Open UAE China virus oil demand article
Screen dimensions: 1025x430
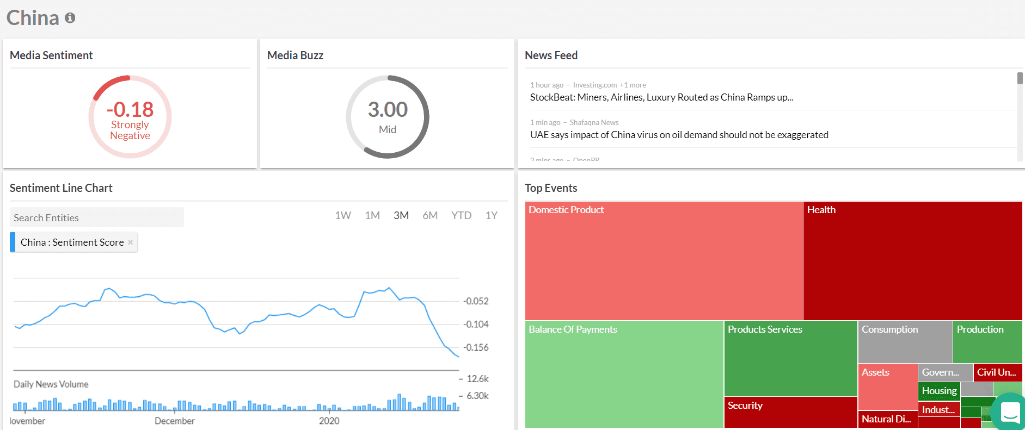click(x=679, y=135)
